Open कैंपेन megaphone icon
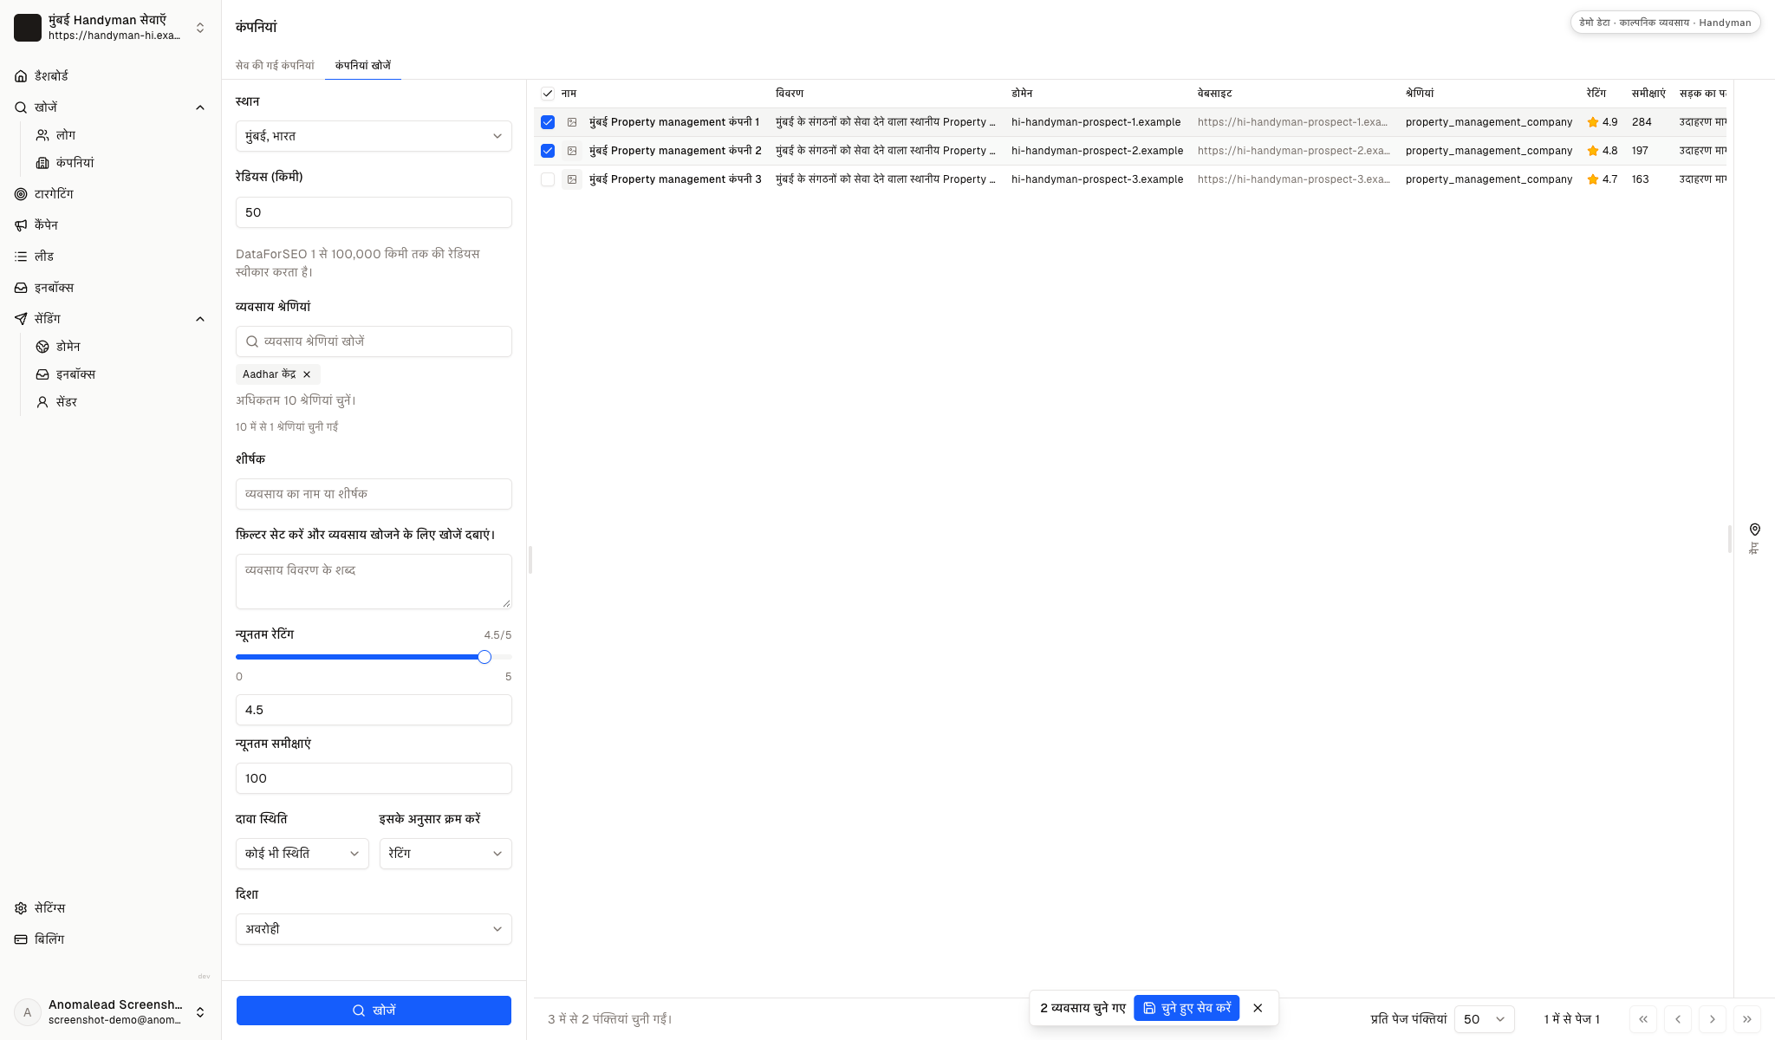Screen dimensions: 1775x1040 pyautogui.click(x=21, y=225)
